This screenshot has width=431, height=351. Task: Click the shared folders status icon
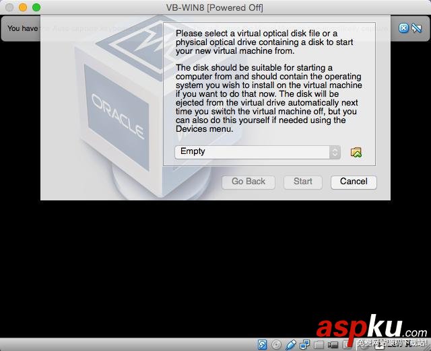(319, 345)
